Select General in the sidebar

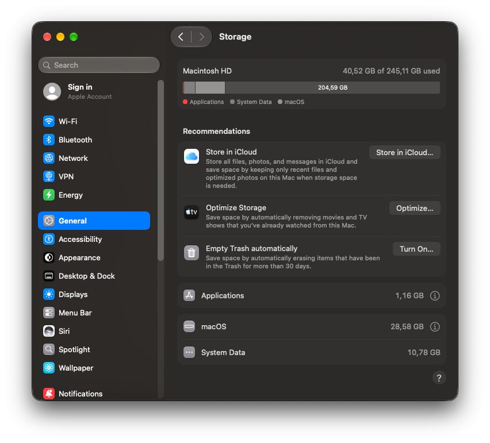point(94,221)
